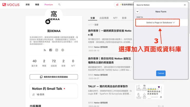Open the search magnifier icon
Image resolution: width=190 pixels, height=107 pixels.
click(59, 5)
